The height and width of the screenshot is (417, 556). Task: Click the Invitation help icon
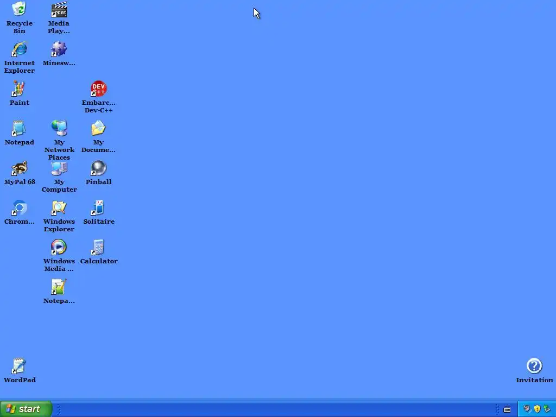tap(534, 367)
